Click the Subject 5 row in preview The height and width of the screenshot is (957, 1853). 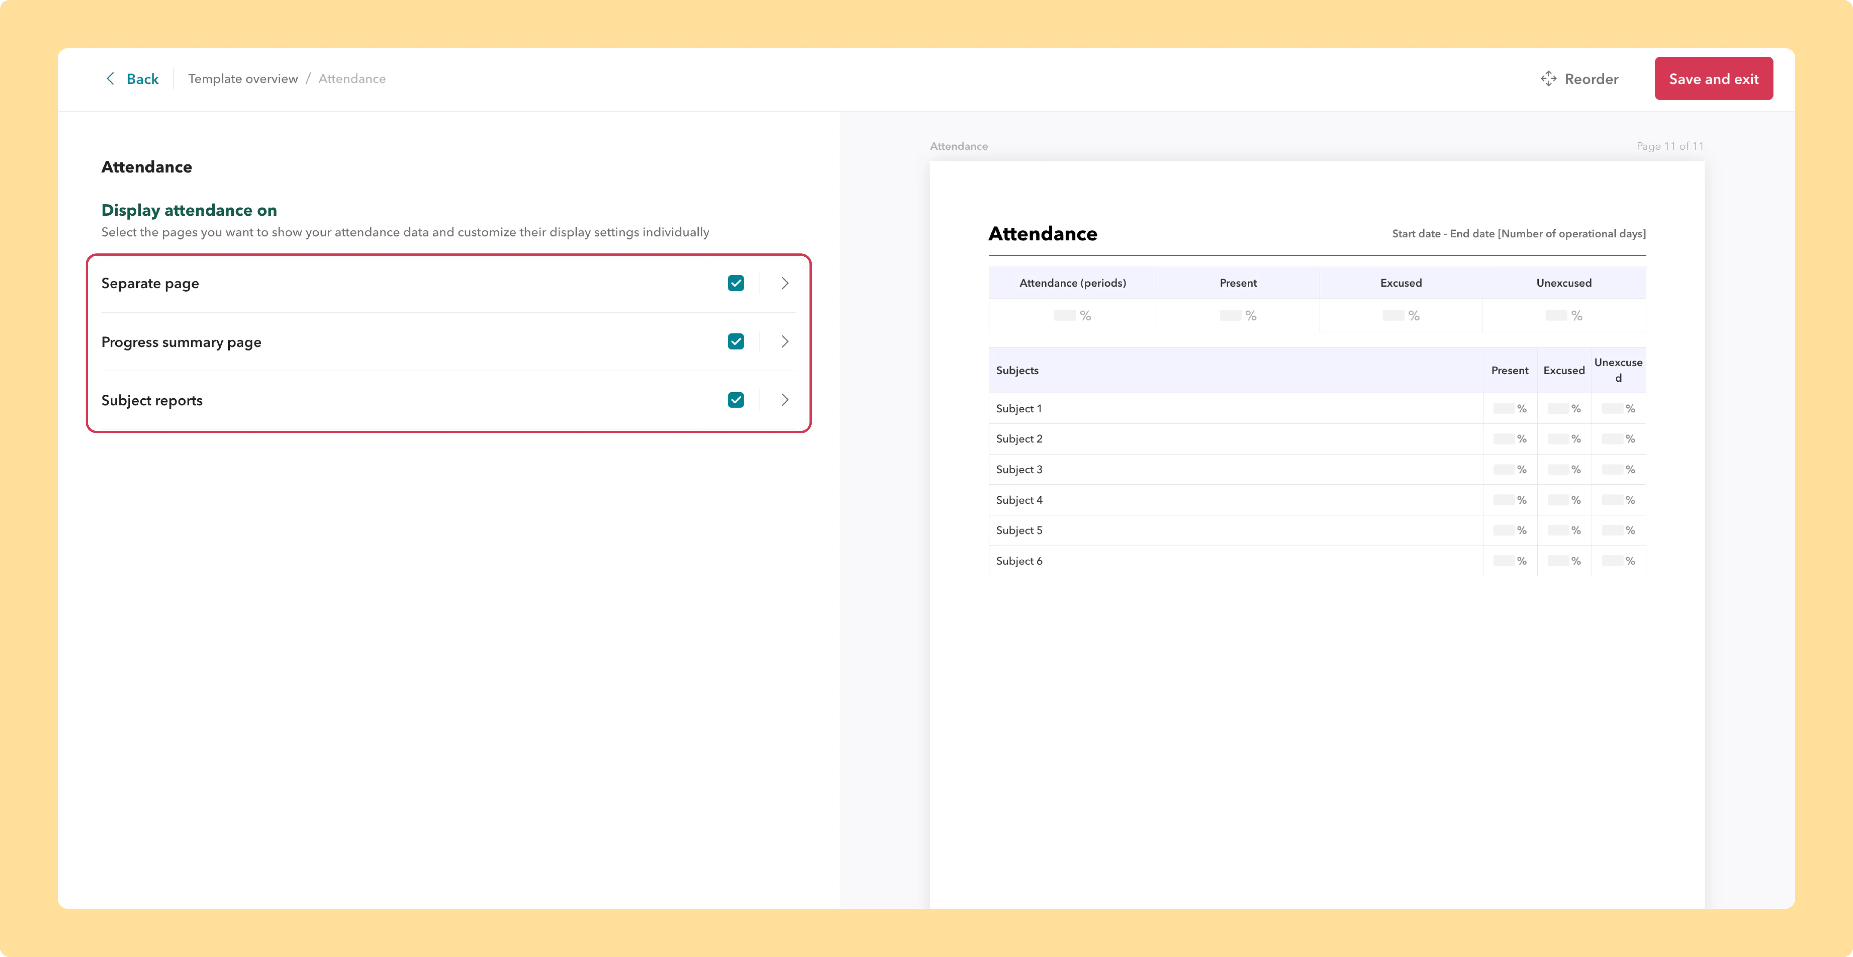point(1317,530)
